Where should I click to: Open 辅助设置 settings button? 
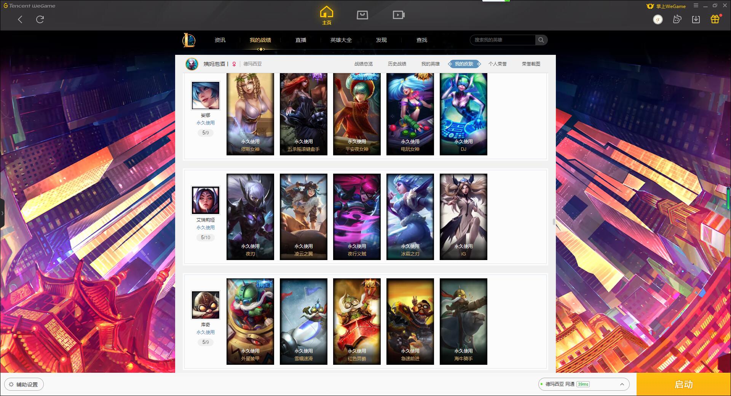click(x=24, y=385)
